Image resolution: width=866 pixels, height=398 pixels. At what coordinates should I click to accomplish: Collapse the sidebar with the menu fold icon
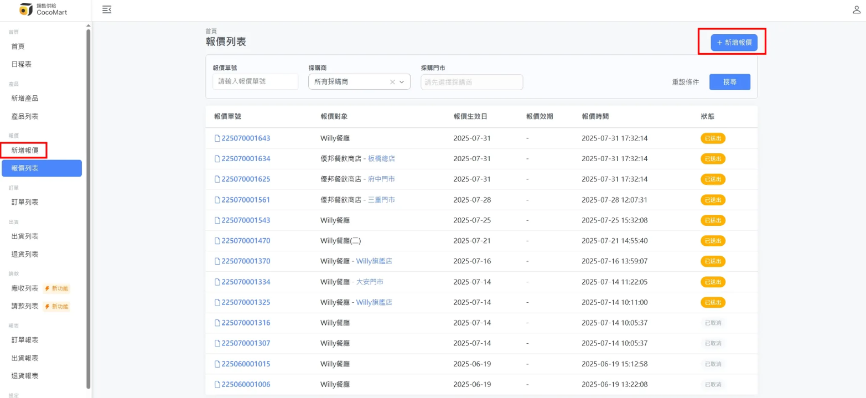107,9
